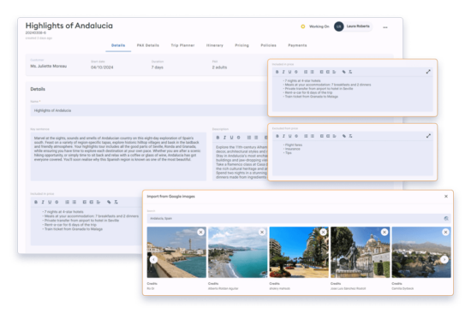Screen dimensions: 471x313
Task: Underline text in the Description editor
Action: pyautogui.click(x=231, y=138)
